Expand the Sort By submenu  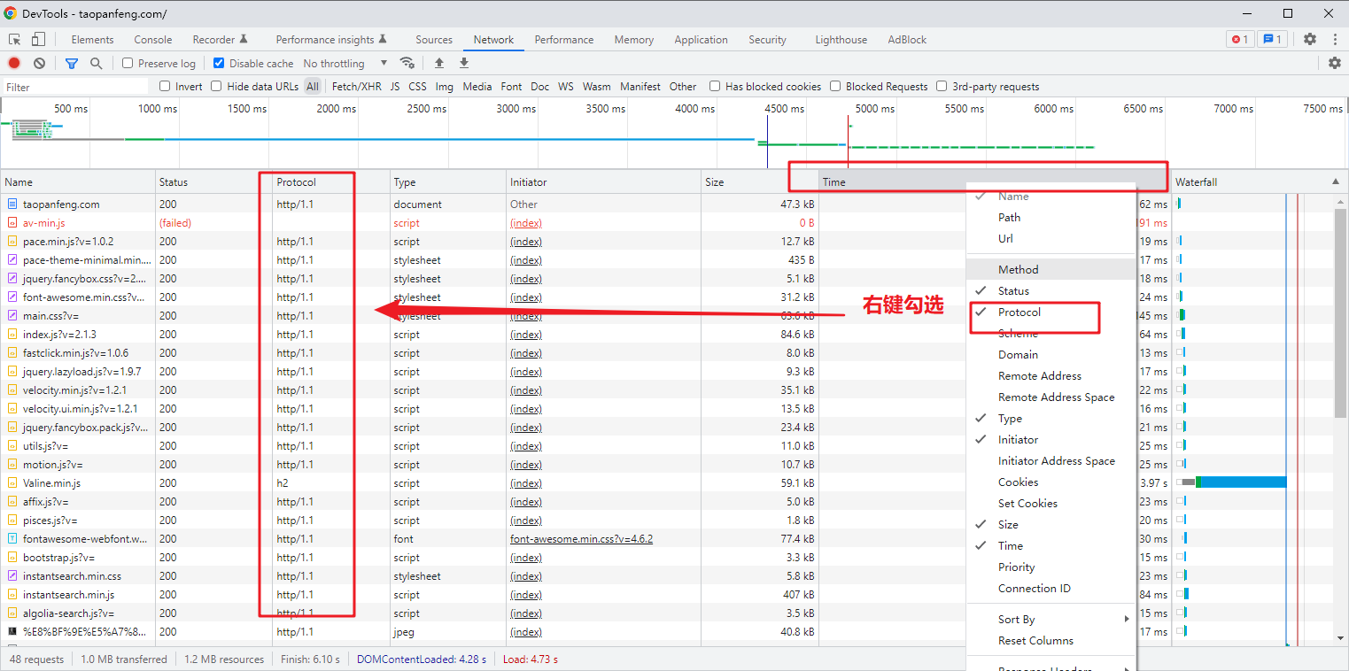(1051, 619)
